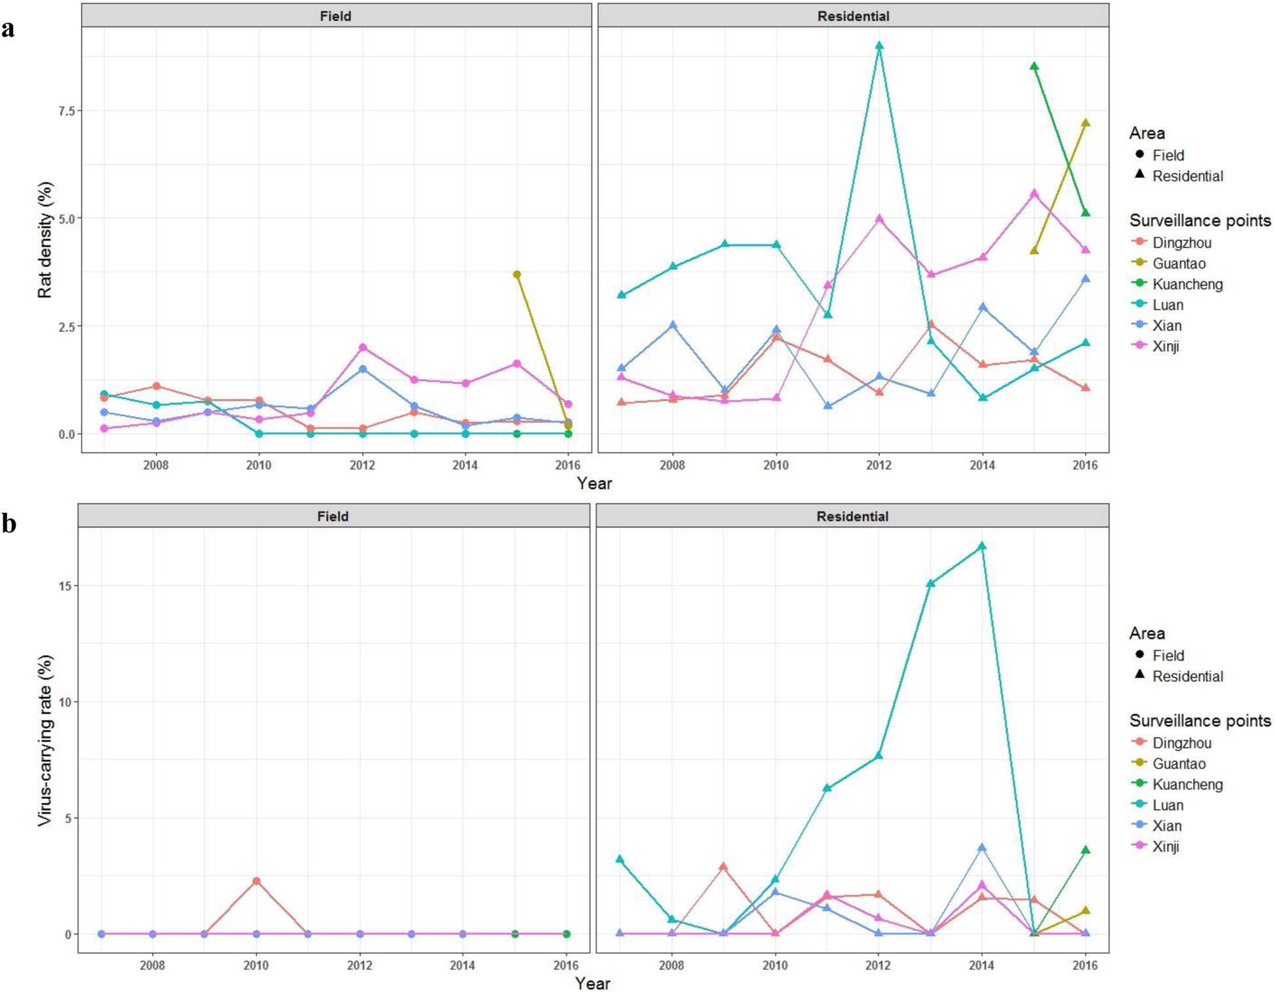Click Dingzhou's 2010 point in panel b Field
This screenshot has height=993, width=1275.
256,881
